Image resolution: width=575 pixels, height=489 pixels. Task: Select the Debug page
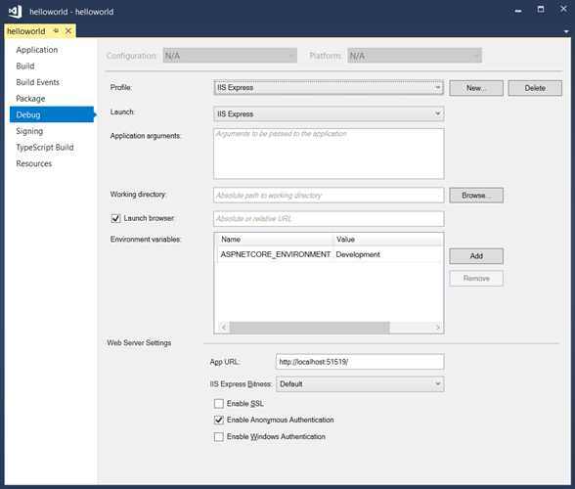[52, 114]
